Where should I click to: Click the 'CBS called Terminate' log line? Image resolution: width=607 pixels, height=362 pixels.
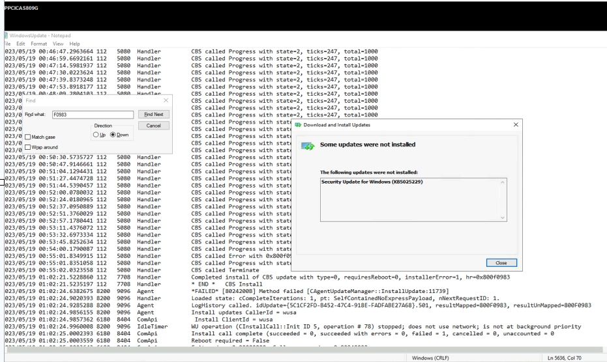pos(226,270)
